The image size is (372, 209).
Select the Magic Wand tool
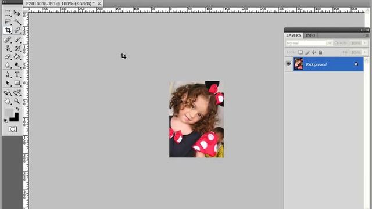[x=17, y=21]
